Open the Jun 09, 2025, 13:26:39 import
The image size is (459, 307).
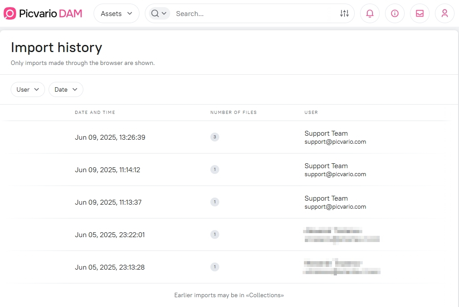pyautogui.click(x=110, y=137)
